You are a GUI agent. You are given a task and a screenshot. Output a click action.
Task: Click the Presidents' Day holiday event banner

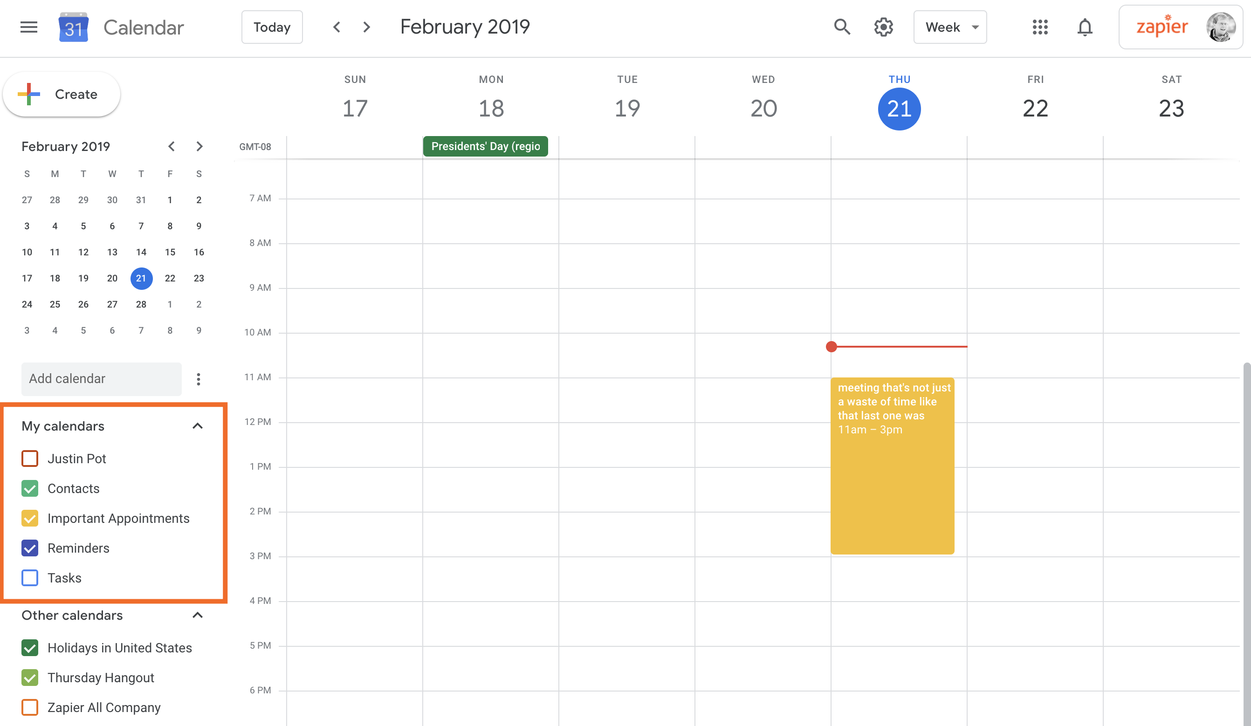tap(485, 145)
